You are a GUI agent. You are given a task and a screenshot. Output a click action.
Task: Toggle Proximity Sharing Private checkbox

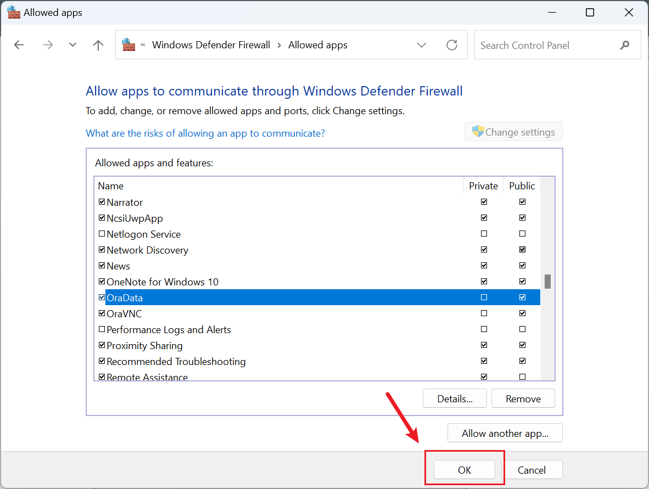(484, 345)
